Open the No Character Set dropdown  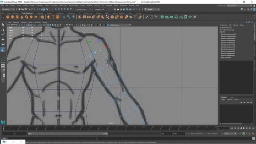pos(196,134)
